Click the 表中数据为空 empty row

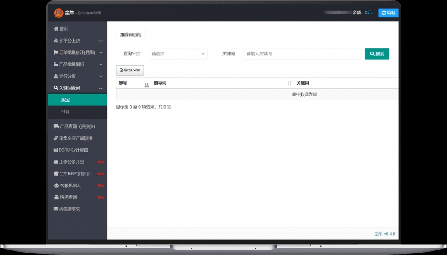pos(257,95)
